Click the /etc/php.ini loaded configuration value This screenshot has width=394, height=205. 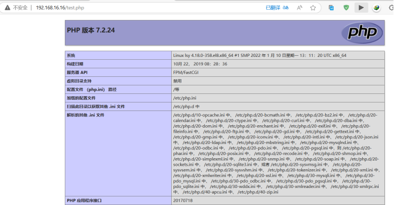click(x=185, y=98)
